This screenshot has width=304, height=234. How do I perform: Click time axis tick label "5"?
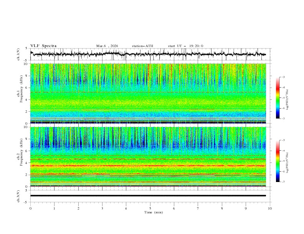pos(150,208)
